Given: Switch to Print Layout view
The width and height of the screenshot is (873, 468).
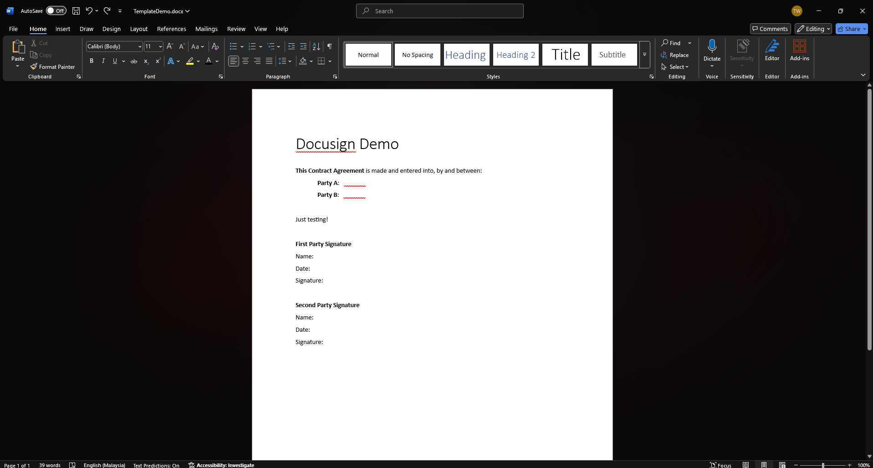Looking at the screenshot, I should coord(764,465).
